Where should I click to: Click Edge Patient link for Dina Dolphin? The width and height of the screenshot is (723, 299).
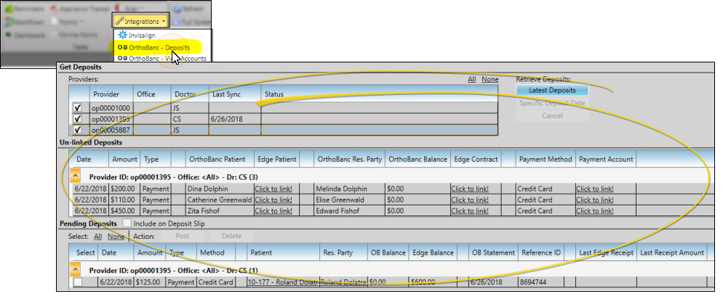(273, 189)
